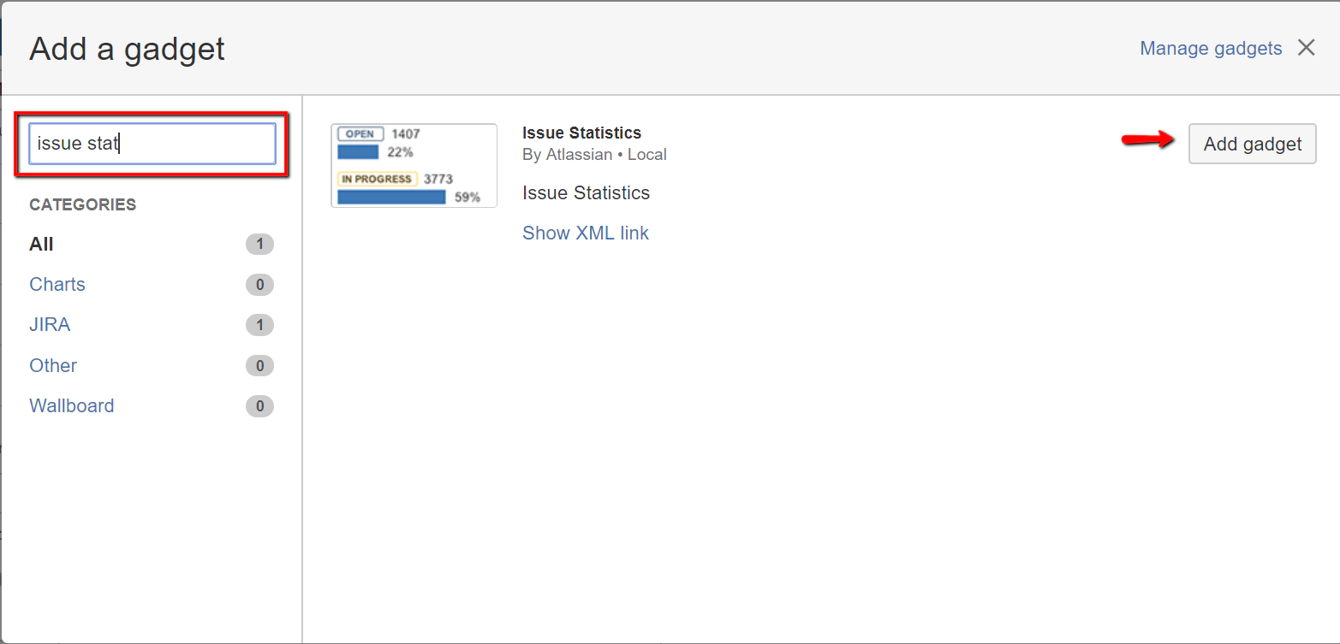The height and width of the screenshot is (644, 1340).
Task: Close the Add a gadget dialog
Action: [x=1306, y=48]
